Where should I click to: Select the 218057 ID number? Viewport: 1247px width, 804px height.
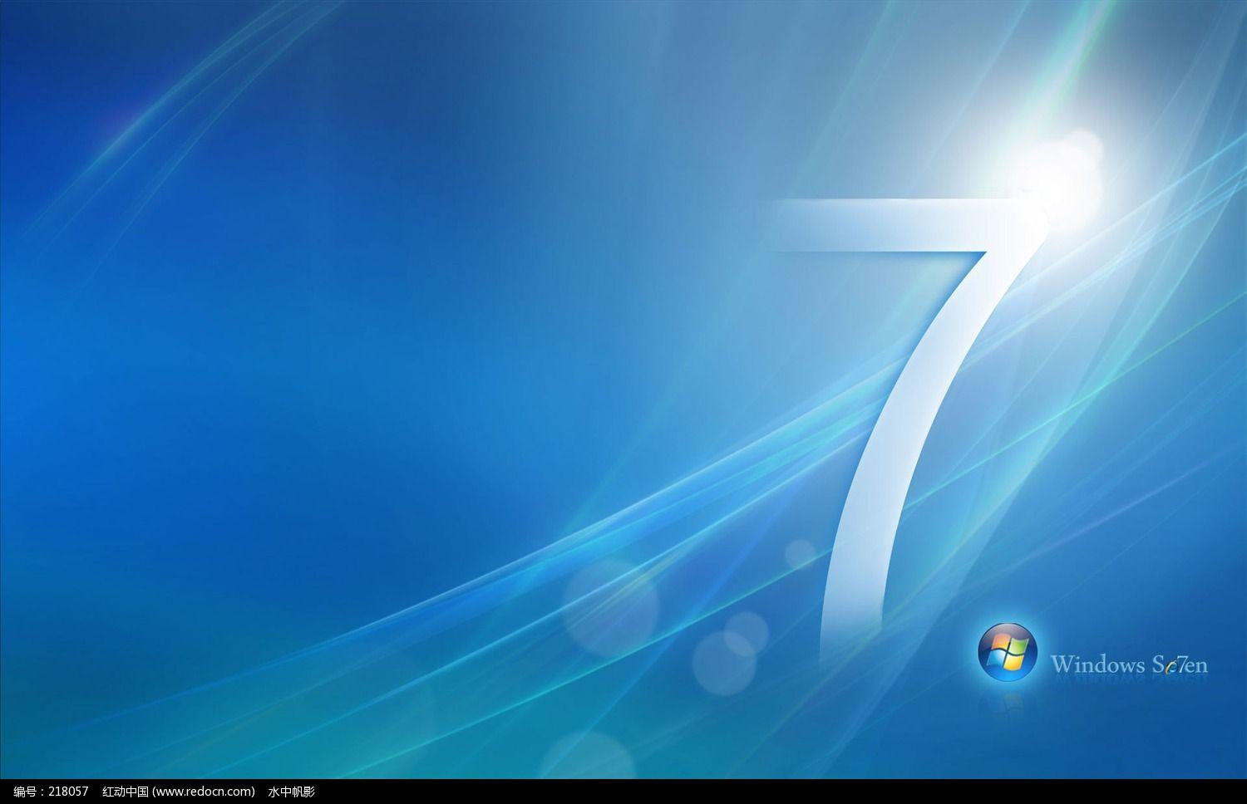click(x=70, y=792)
